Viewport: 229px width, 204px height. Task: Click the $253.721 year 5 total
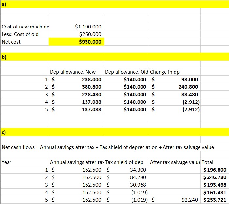(x=215, y=200)
